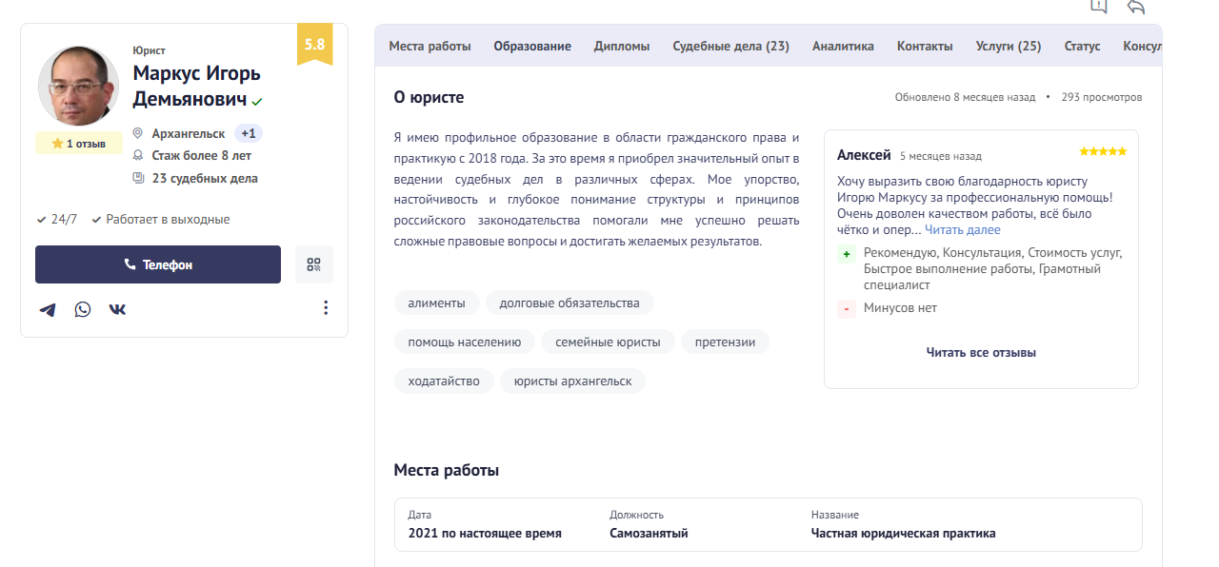Click the five-star rating in Алексей review
Viewport: 1219px width, 567px height.
pos(1103,151)
